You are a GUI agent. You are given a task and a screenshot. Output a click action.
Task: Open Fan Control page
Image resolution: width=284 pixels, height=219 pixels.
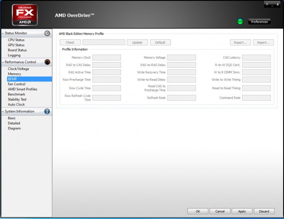17,84
